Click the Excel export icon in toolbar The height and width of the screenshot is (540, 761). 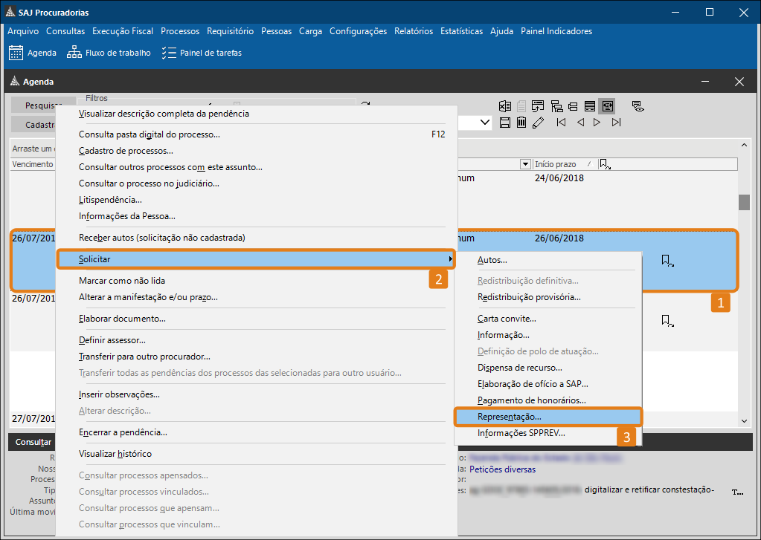[504, 106]
